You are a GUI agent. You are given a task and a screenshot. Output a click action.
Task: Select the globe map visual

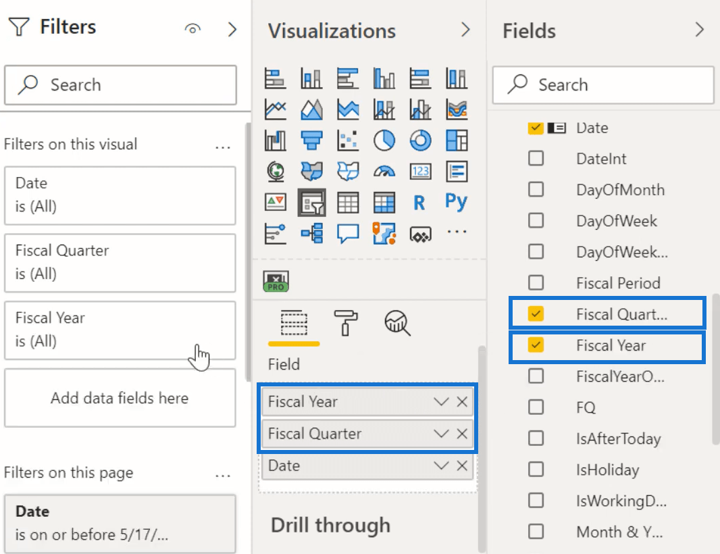pyautogui.click(x=275, y=172)
